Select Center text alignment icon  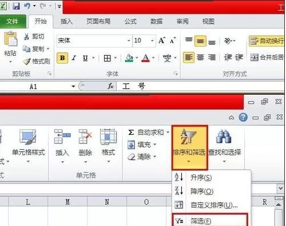[x=200, y=57]
